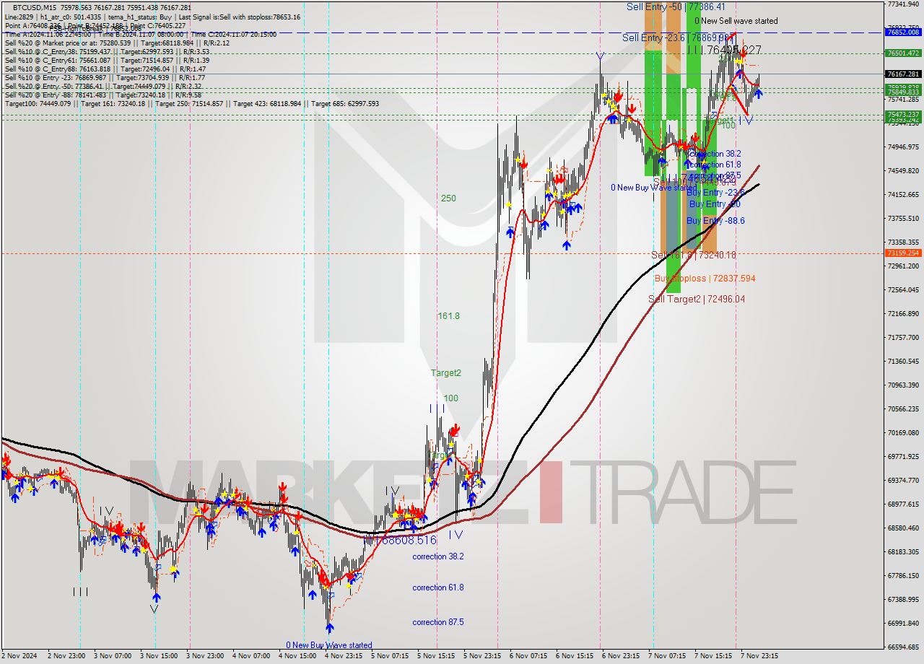Image resolution: width=924 pixels, height=664 pixels.
Task: Click the '0 New Buy Wave started' bottom label
Action: point(329,645)
